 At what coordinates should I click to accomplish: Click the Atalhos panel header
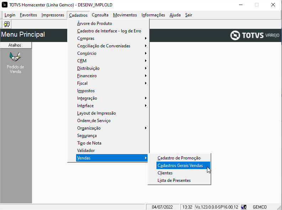(16, 45)
